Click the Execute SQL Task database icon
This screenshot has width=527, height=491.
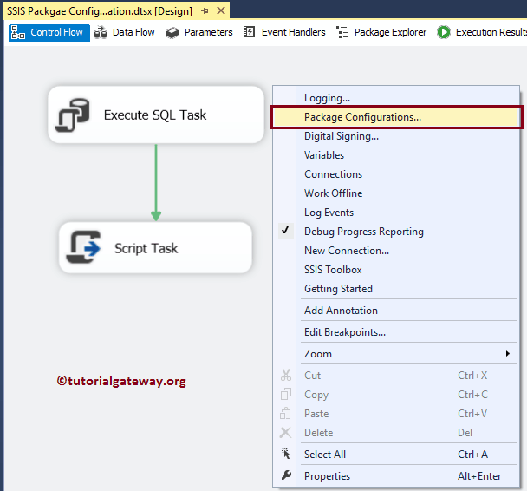[x=73, y=115]
